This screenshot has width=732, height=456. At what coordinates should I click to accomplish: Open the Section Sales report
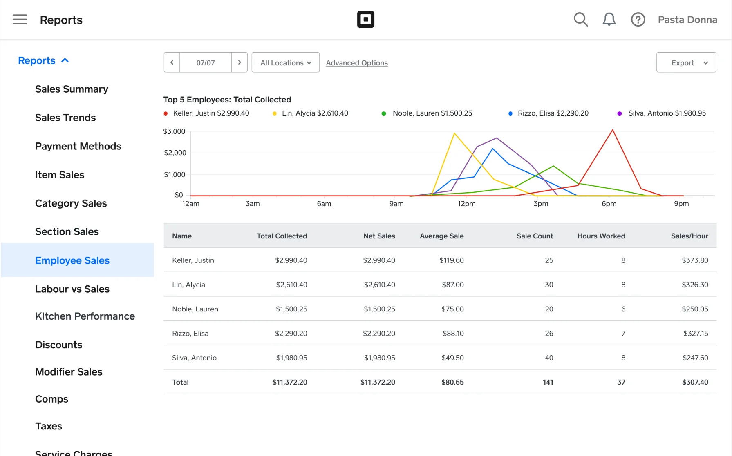click(67, 231)
